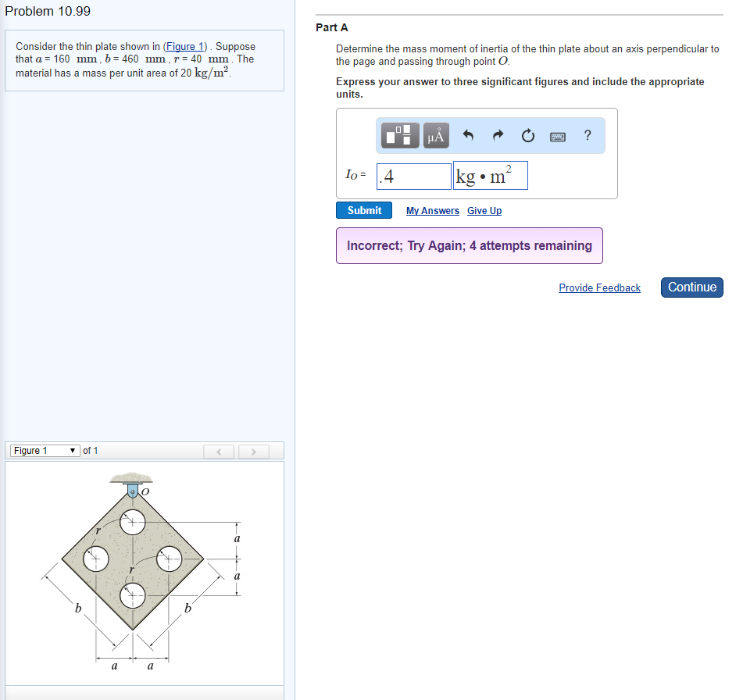Viewport: 743px width, 700px height.
Task: Go to next figure arrow
Action: [x=253, y=452]
